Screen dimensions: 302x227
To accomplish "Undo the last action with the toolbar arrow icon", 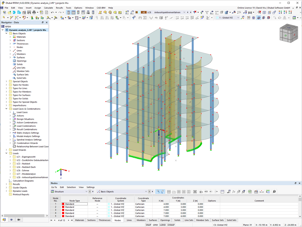I will [x=53, y=12].
